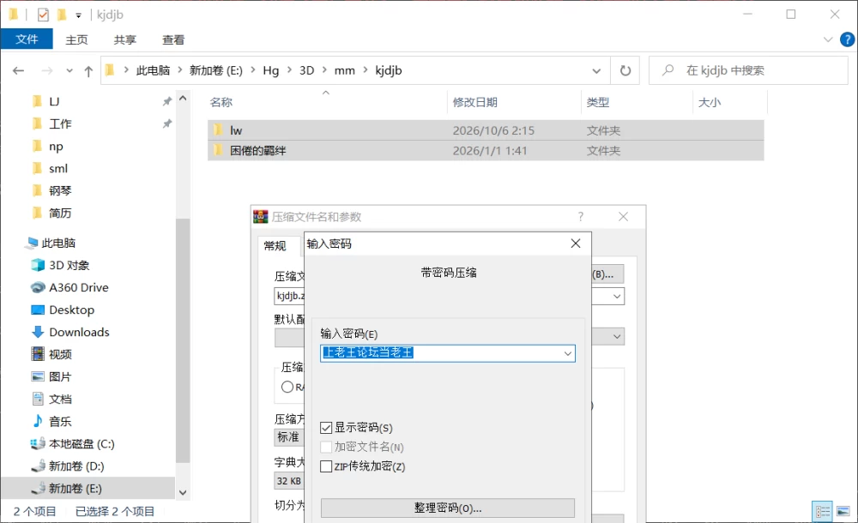858x523 pixels.
Task: Select the lw folder icon
Action: (218, 130)
